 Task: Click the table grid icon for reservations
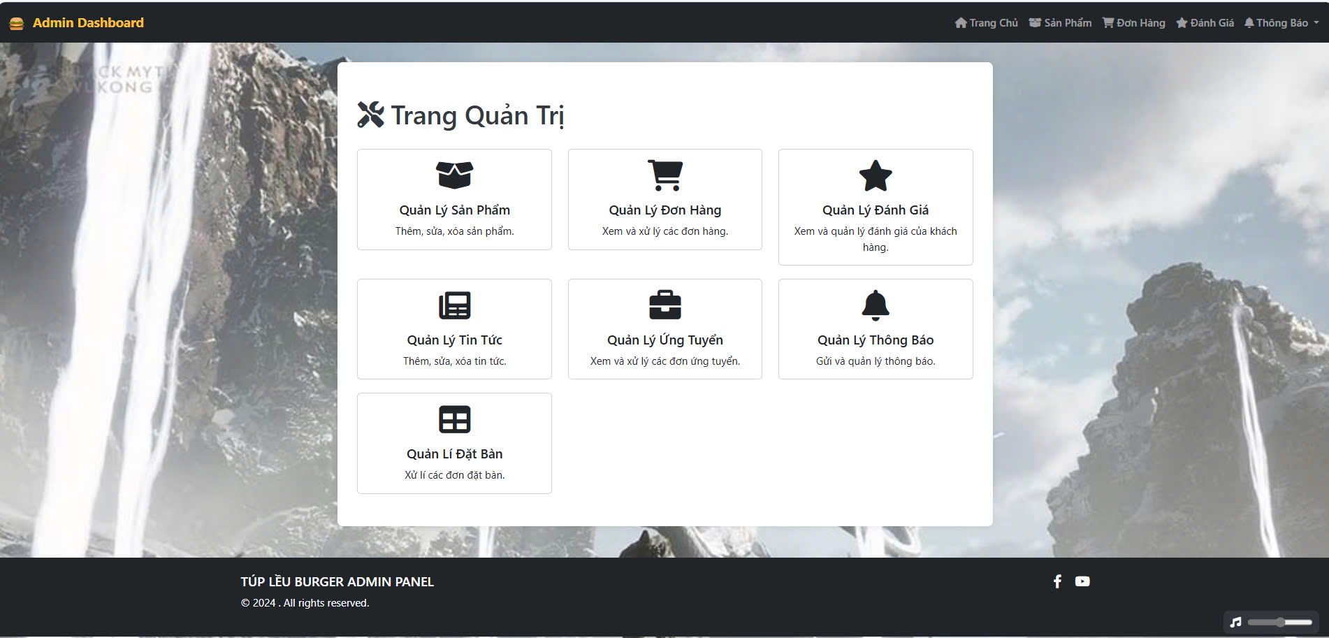tap(454, 419)
